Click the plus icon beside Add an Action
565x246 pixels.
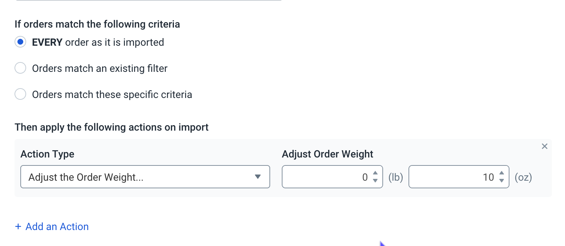point(18,226)
